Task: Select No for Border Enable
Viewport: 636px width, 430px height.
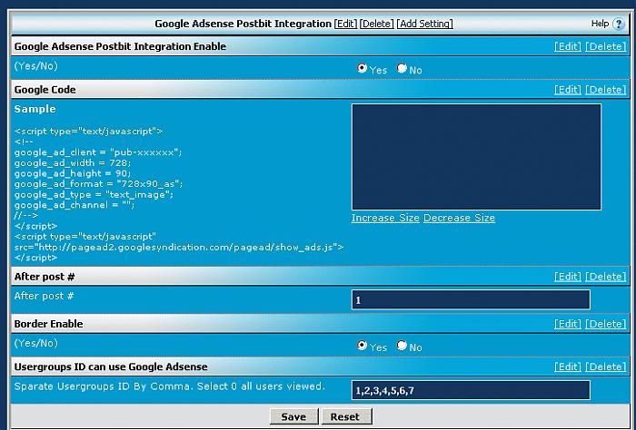Action: [x=402, y=346]
